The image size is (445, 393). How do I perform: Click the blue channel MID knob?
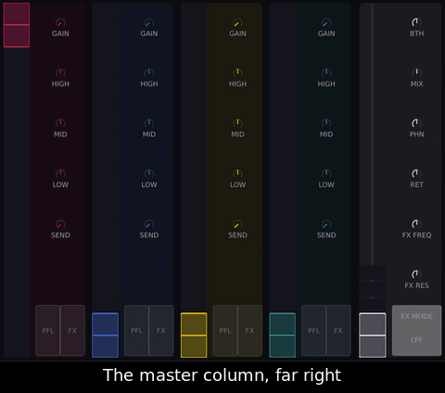pos(149,123)
